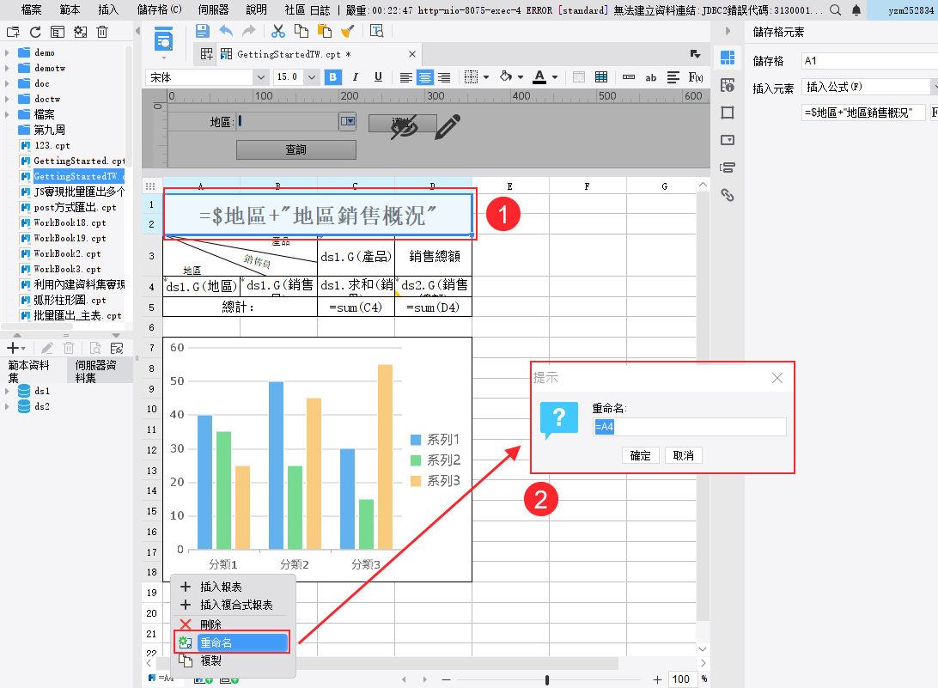Click the 儲存格 A1 field in the right panel
The height and width of the screenshot is (688, 938).
[869, 60]
